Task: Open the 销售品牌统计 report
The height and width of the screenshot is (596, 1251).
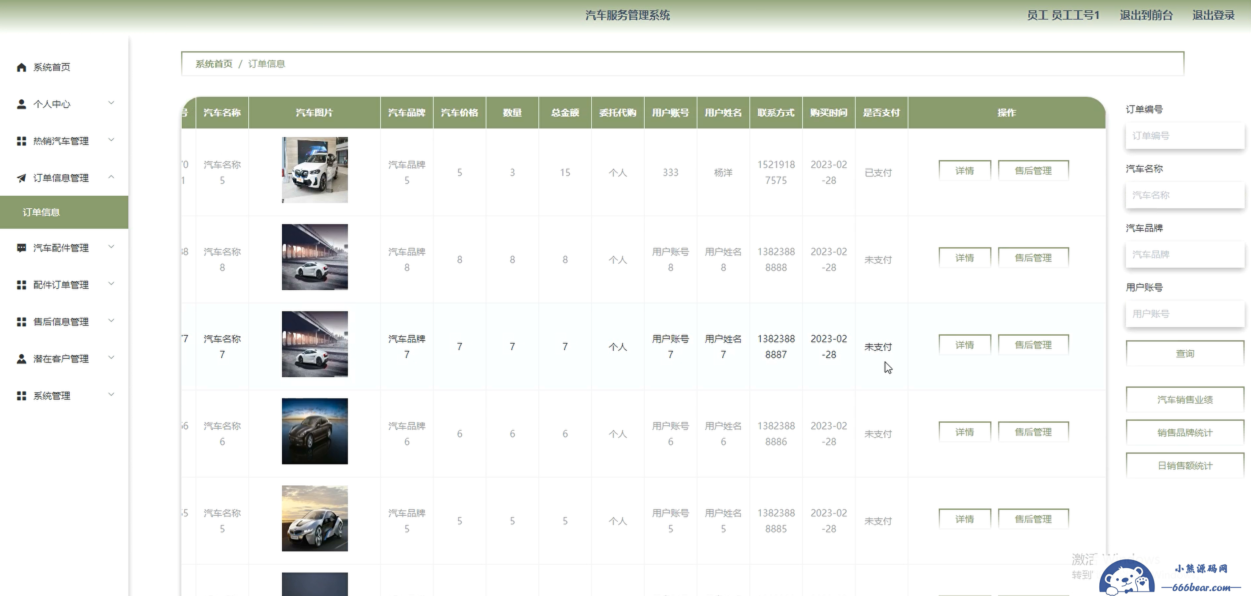Action: 1185,432
